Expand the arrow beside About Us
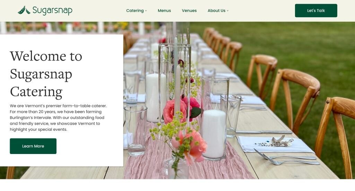 click(228, 11)
